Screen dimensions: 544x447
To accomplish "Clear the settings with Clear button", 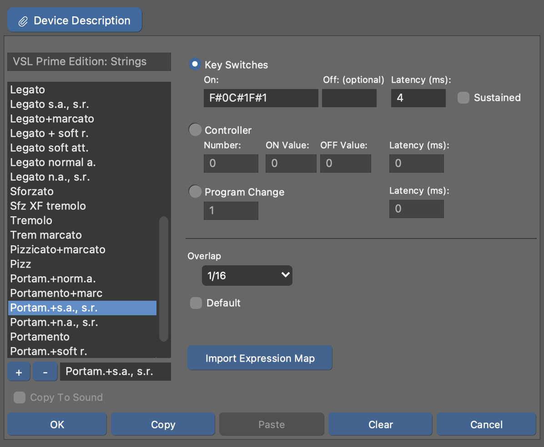I will (x=380, y=424).
